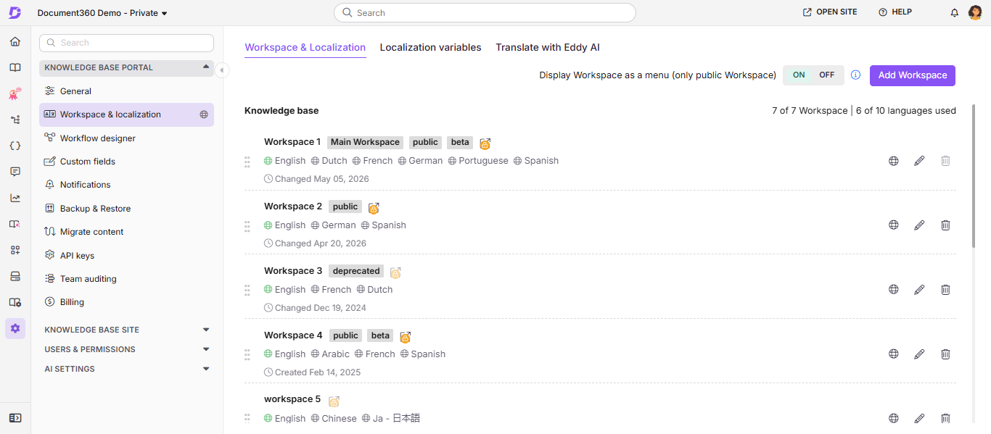Click the OPEN SITE link
The image size is (991, 434).
pos(829,12)
